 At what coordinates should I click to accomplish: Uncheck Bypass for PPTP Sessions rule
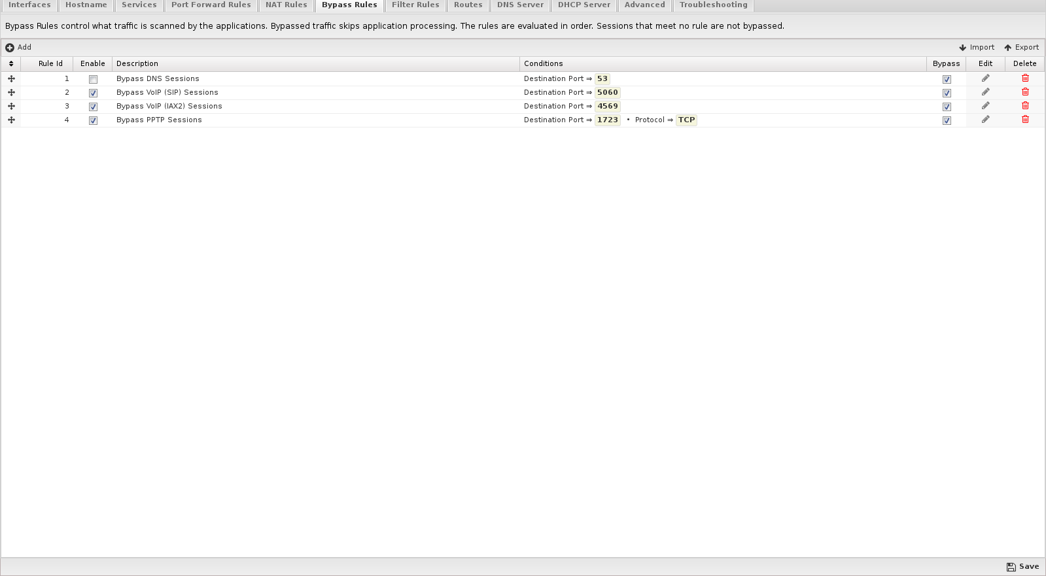947,120
